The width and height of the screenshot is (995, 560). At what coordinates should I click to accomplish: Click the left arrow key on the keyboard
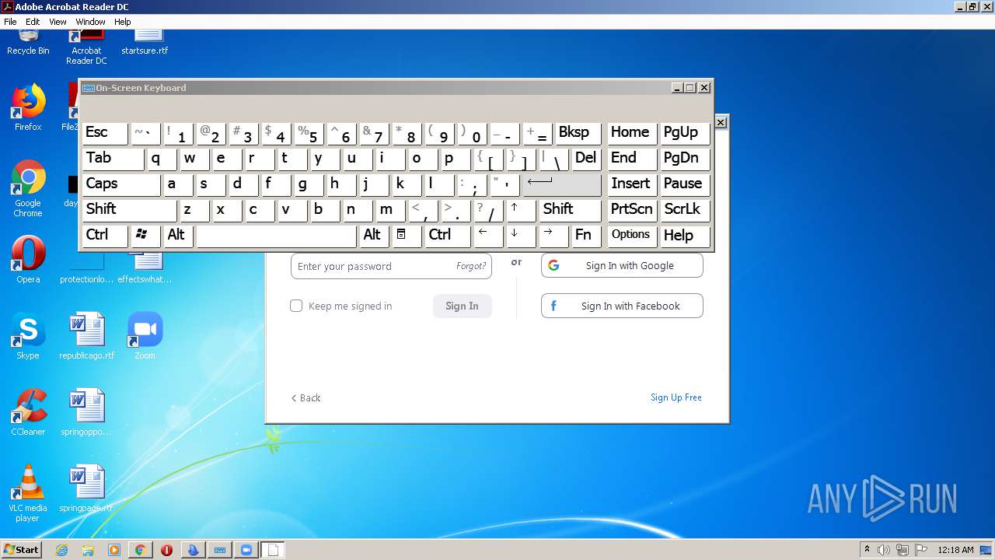(488, 236)
